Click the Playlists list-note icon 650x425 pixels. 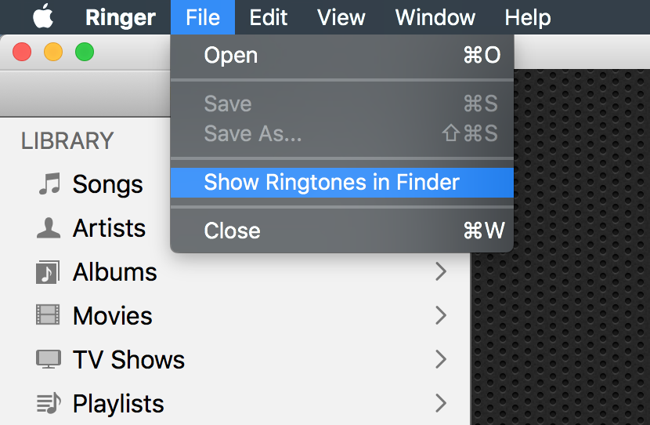pyautogui.click(x=49, y=404)
